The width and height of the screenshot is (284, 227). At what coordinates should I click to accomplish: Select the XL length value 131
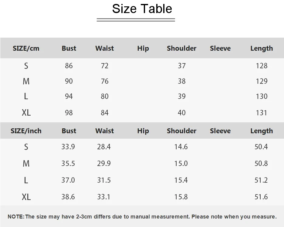click(x=261, y=113)
